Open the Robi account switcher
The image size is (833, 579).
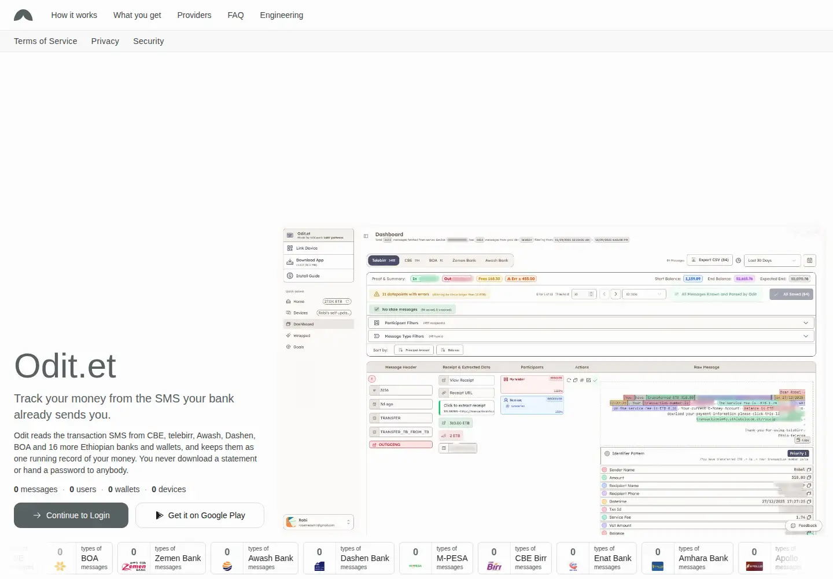tap(319, 522)
